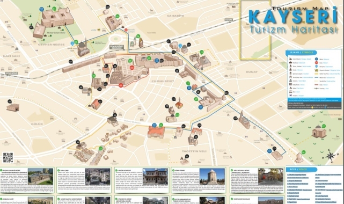
Task: Click the GÖLÜK district label
Action: [x=37, y=124]
